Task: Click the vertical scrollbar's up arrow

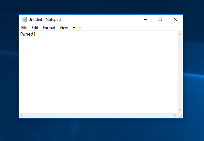Action: (180, 34)
